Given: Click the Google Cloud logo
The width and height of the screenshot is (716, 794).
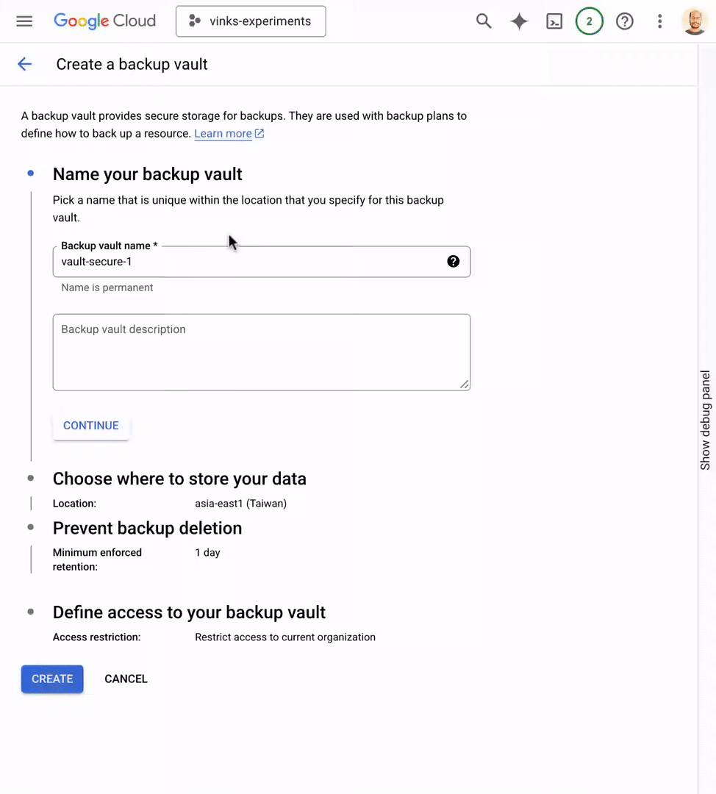Looking at the screenshot, I should point(105,21).
